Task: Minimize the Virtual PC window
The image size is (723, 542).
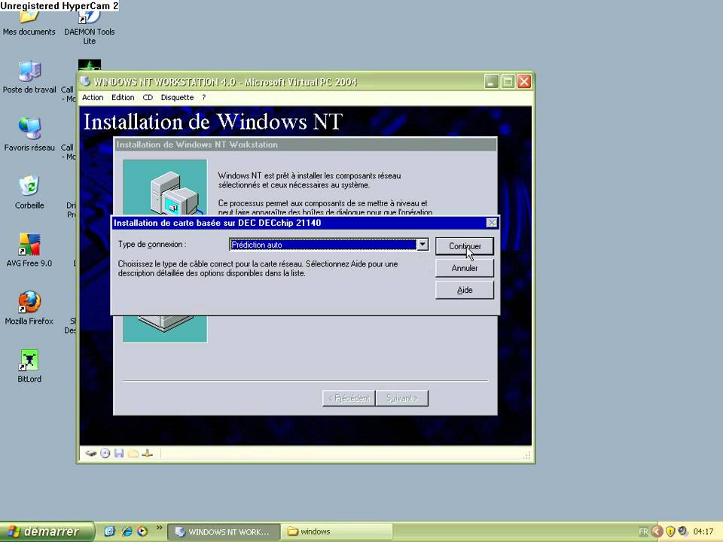Action: pyautogui.click(x=491, y=82)
